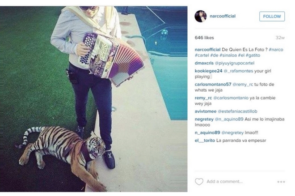The height and width of the screenshot is (196, 295).
Task: Open the #gatito hashtag
Action: 253,55
